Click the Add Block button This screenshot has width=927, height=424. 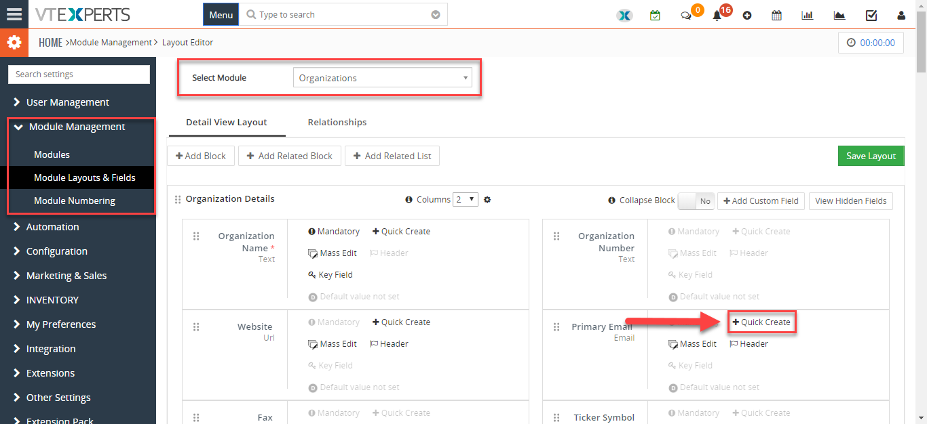click(x=201, y=156)
